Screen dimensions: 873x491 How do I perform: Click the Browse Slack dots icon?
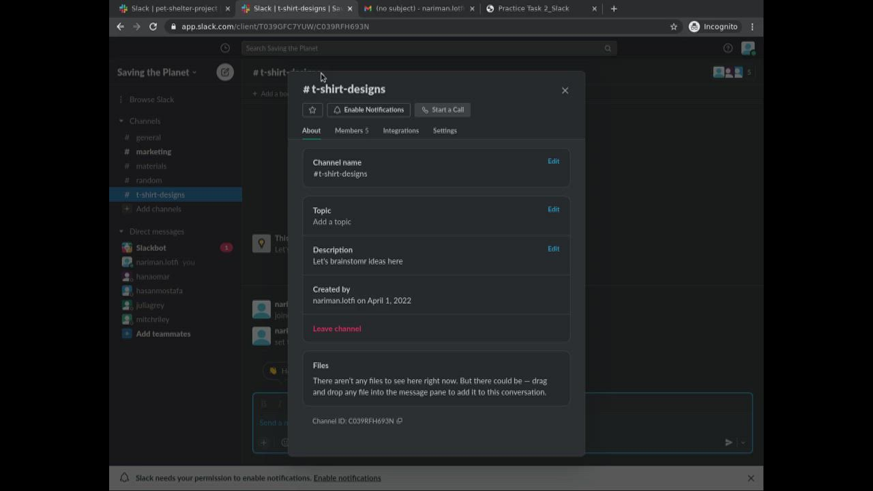(121, 100)
